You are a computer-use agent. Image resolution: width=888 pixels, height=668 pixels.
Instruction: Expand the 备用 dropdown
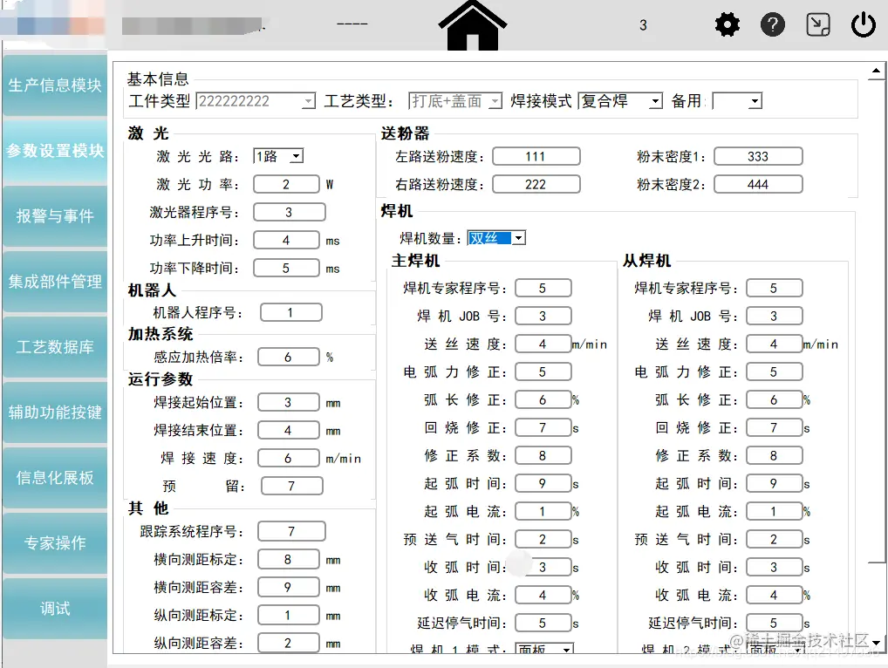point(753,99)
